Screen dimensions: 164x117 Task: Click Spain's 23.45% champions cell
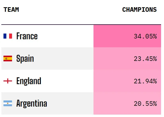pos(127,58)
